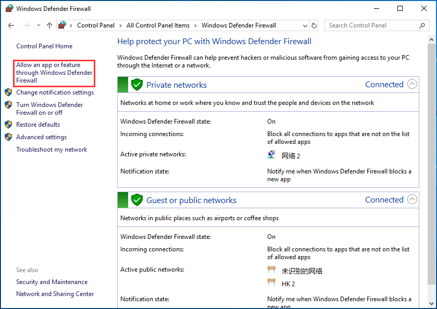The image size is (437, 309).
Task: Refresh the Windows Defender Firewall page
Action: 314,25
